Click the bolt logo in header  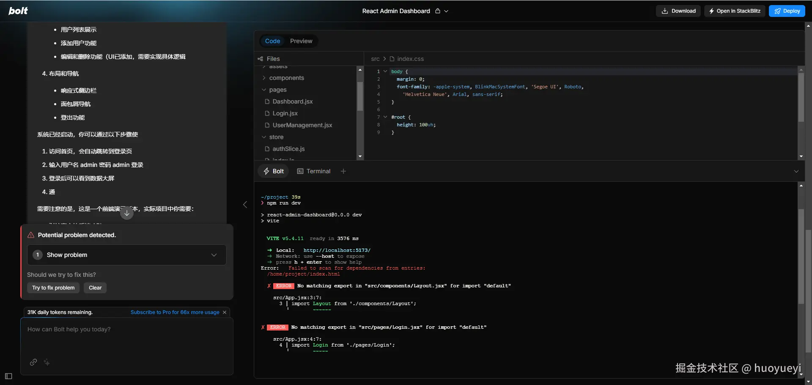pos(18,11)
